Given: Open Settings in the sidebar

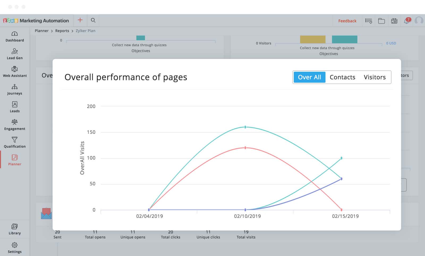Looking at the screenshot, I should (15, 248).
